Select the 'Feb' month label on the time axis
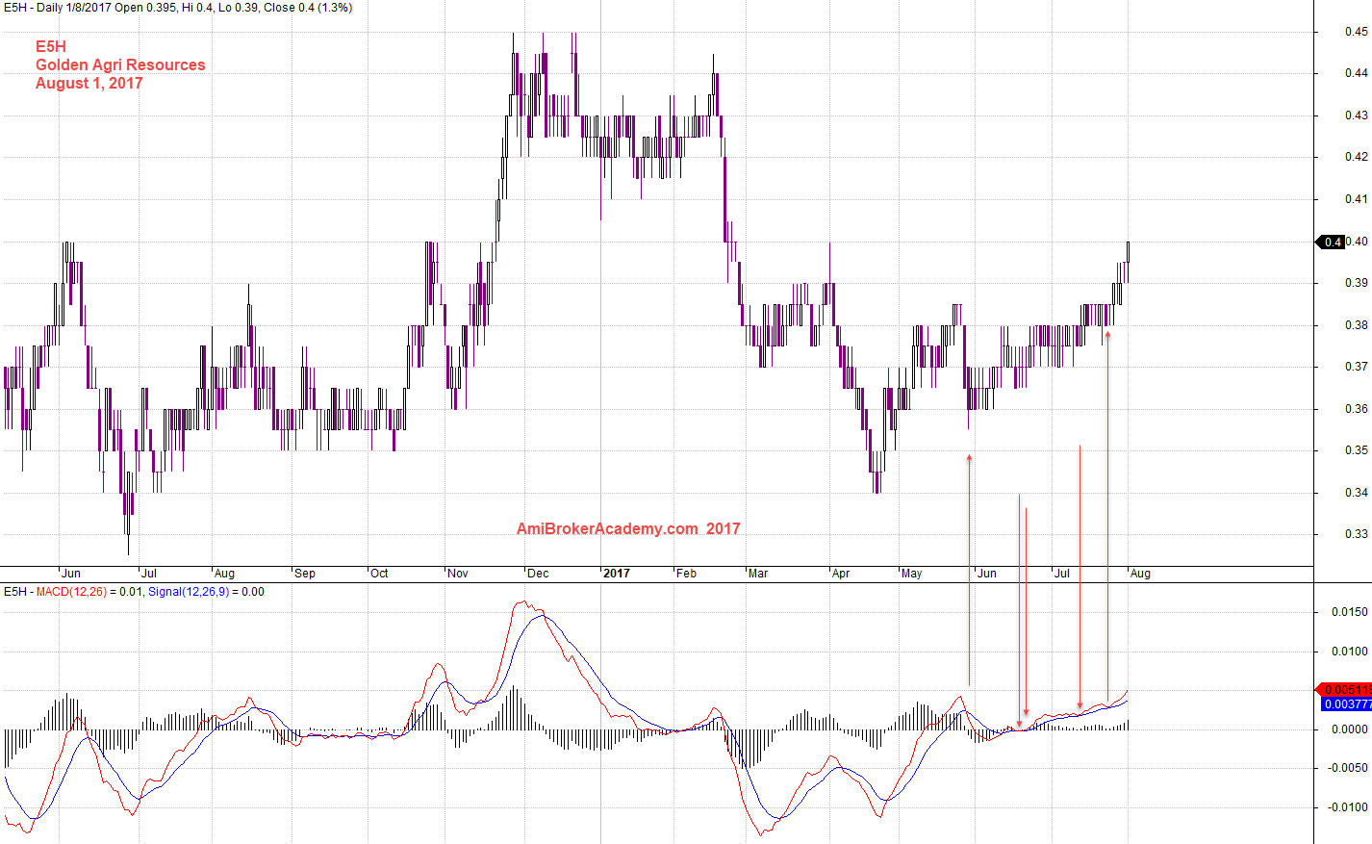Screen dimensions: 1372x844 click(x=686, y=574)
